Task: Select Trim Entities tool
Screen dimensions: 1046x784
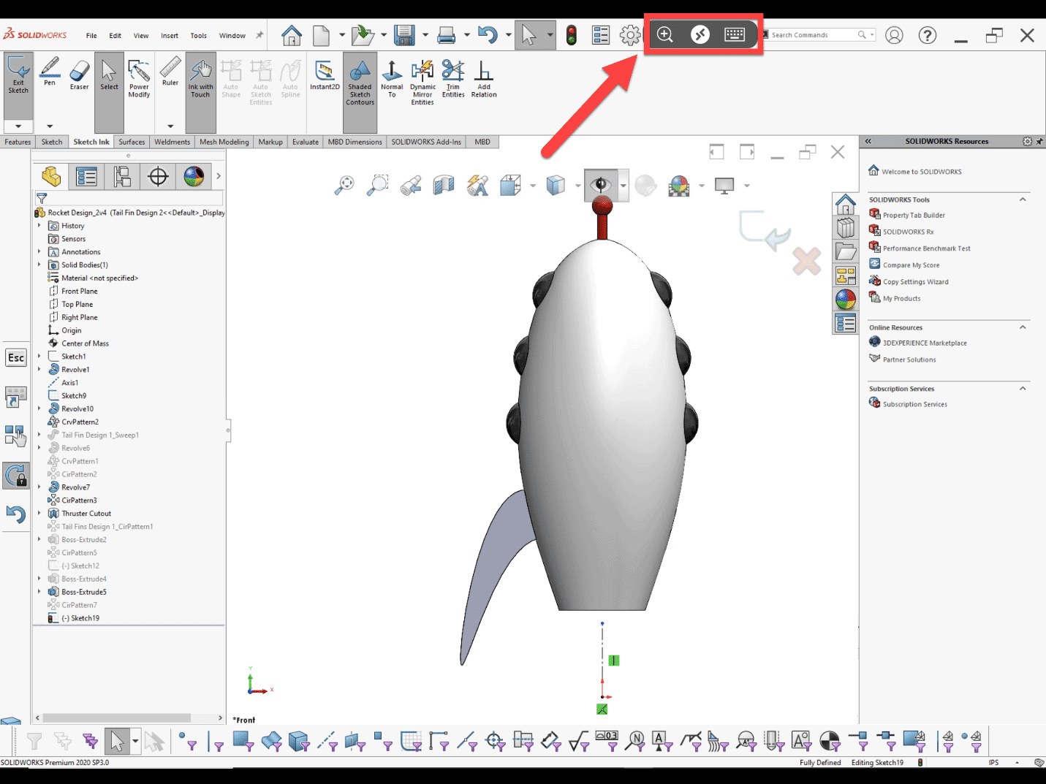Action: (x=453, y=79)
